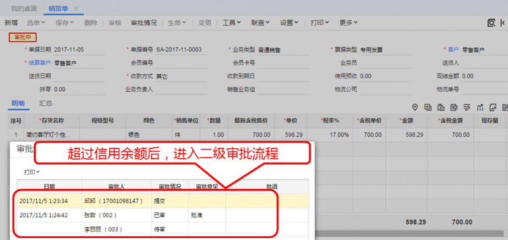
Task: Click the 业务类型 field 普通销售
Action: click(x=283, y=50)
